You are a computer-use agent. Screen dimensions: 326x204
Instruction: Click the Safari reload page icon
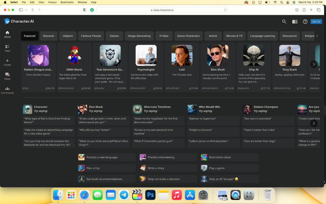(225, 10)
